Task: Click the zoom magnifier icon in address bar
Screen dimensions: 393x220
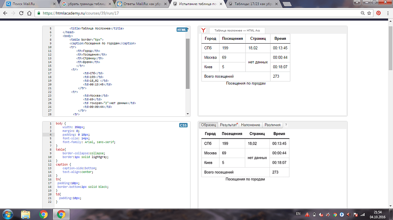Action: pyautogui.click(x=363, y=13)
